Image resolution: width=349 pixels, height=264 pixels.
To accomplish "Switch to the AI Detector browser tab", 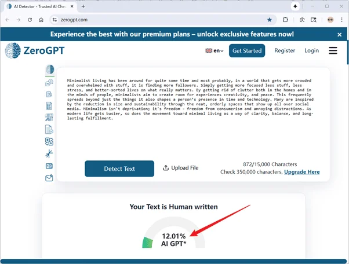I will tap(40, 6).
